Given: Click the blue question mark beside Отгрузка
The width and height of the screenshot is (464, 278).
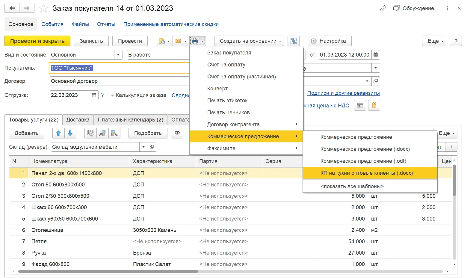Looking at the screenshot, I should click(x=102, y=95).
